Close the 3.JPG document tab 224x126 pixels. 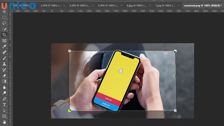point(93,6)
